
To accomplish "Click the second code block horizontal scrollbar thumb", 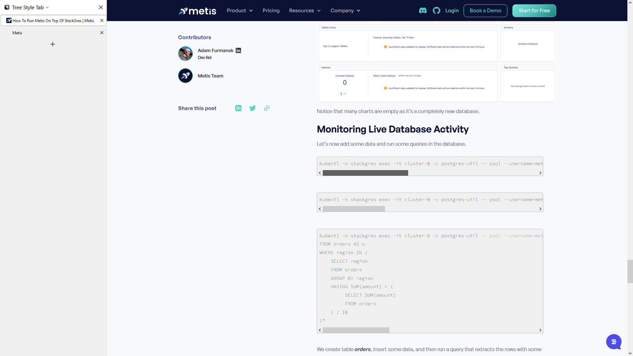I will (354, 209).
